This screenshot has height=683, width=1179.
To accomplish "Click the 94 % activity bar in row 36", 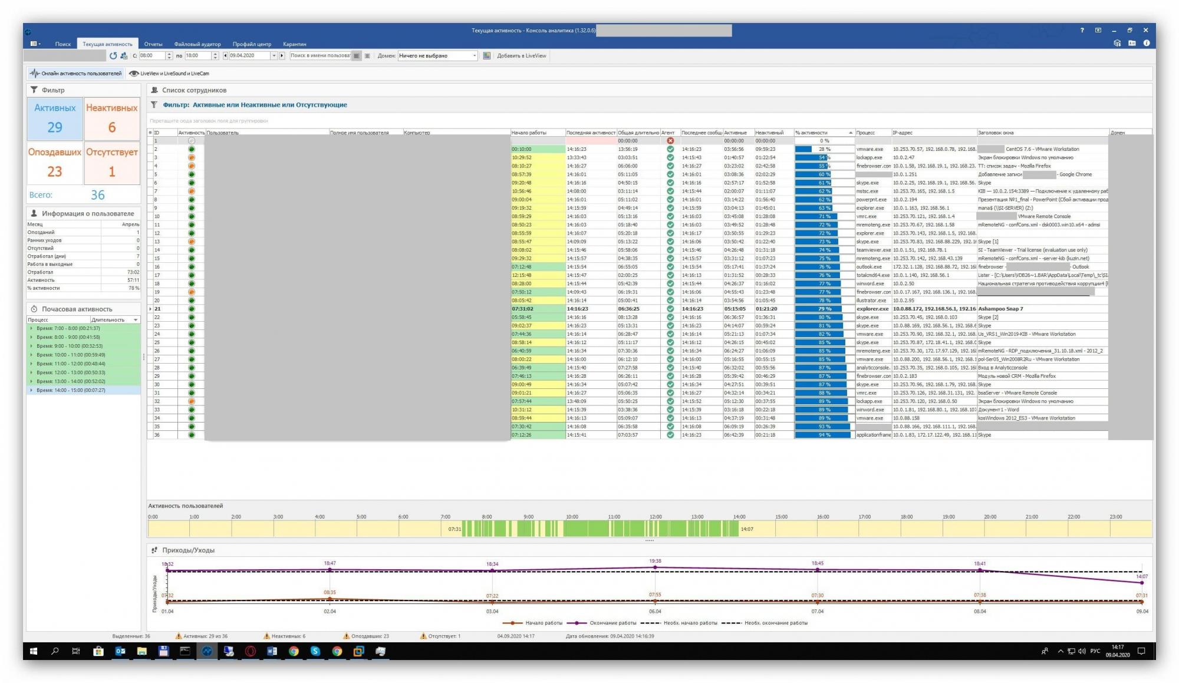I will click(824, 435).
